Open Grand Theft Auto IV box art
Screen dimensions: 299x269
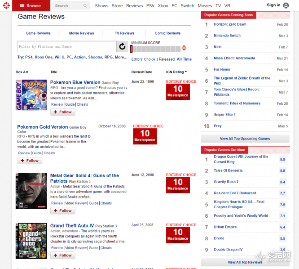point(31,241)
